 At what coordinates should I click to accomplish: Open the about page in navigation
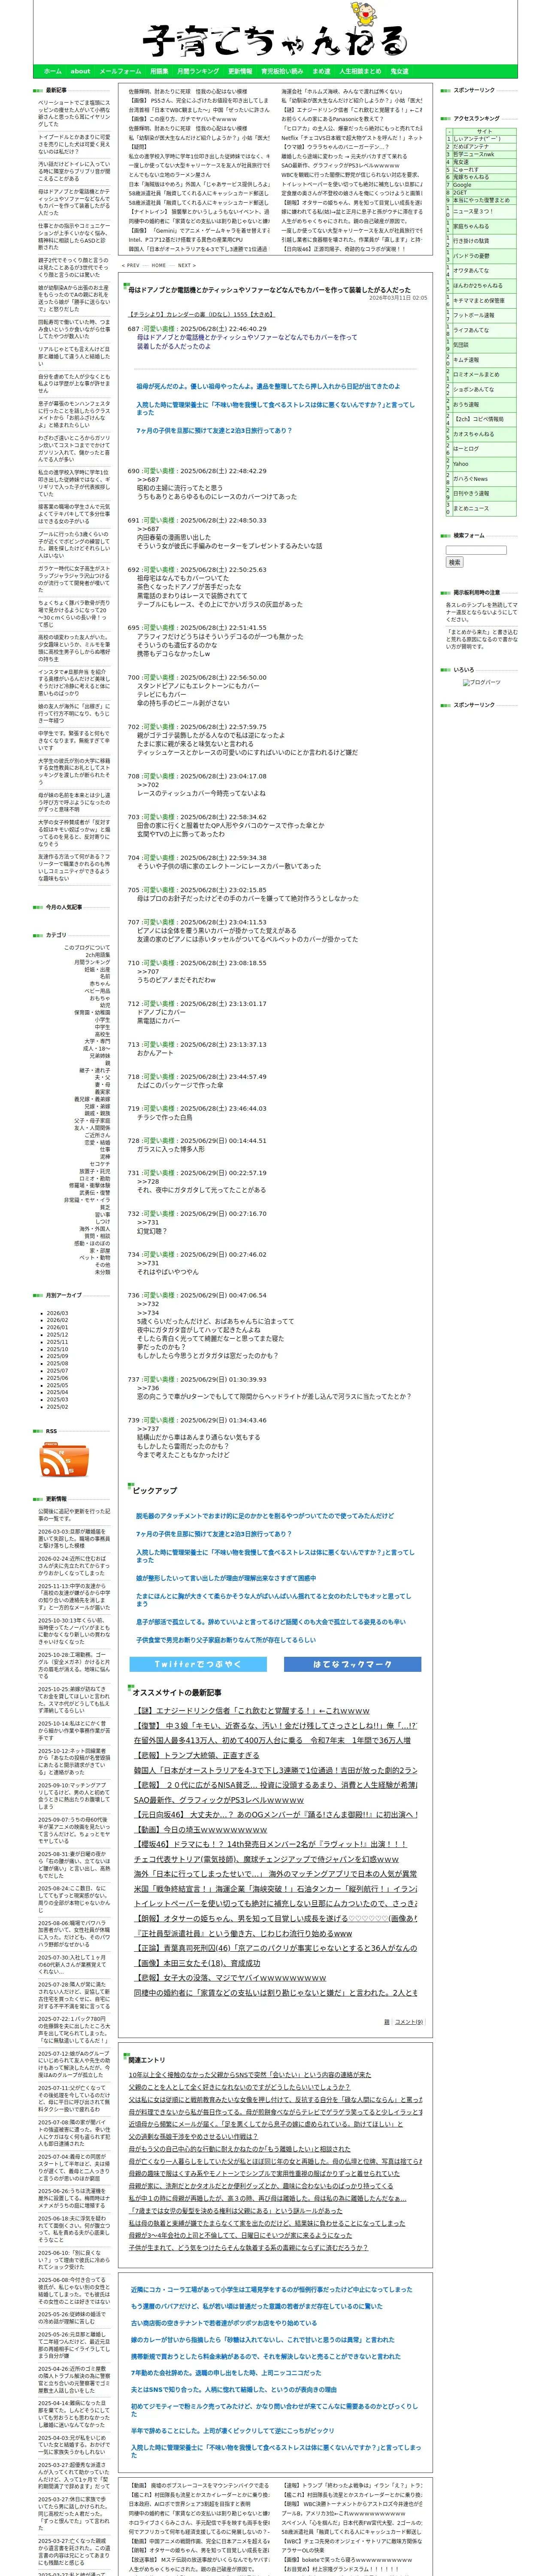point(80,71)
